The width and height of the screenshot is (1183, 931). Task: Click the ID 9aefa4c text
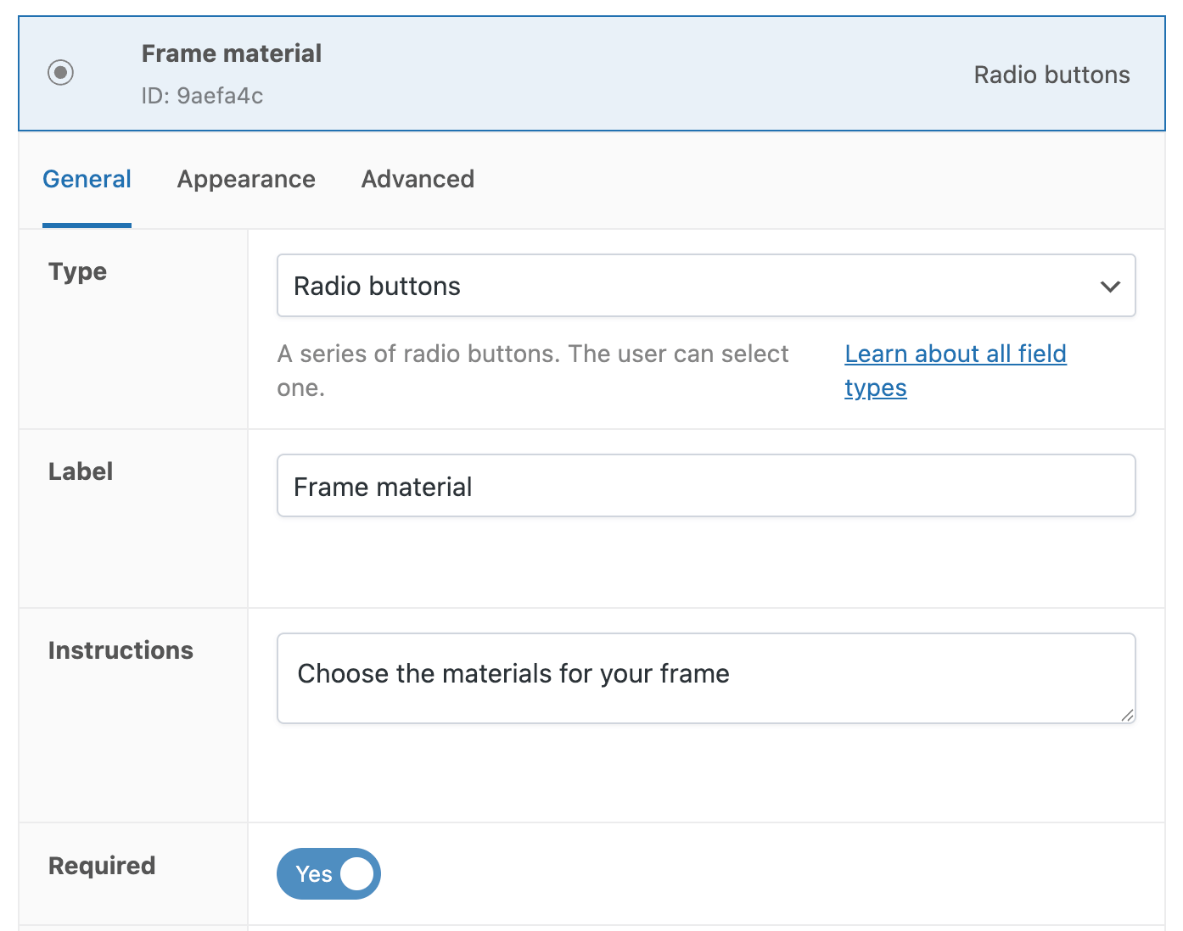(x=202, y=96)
